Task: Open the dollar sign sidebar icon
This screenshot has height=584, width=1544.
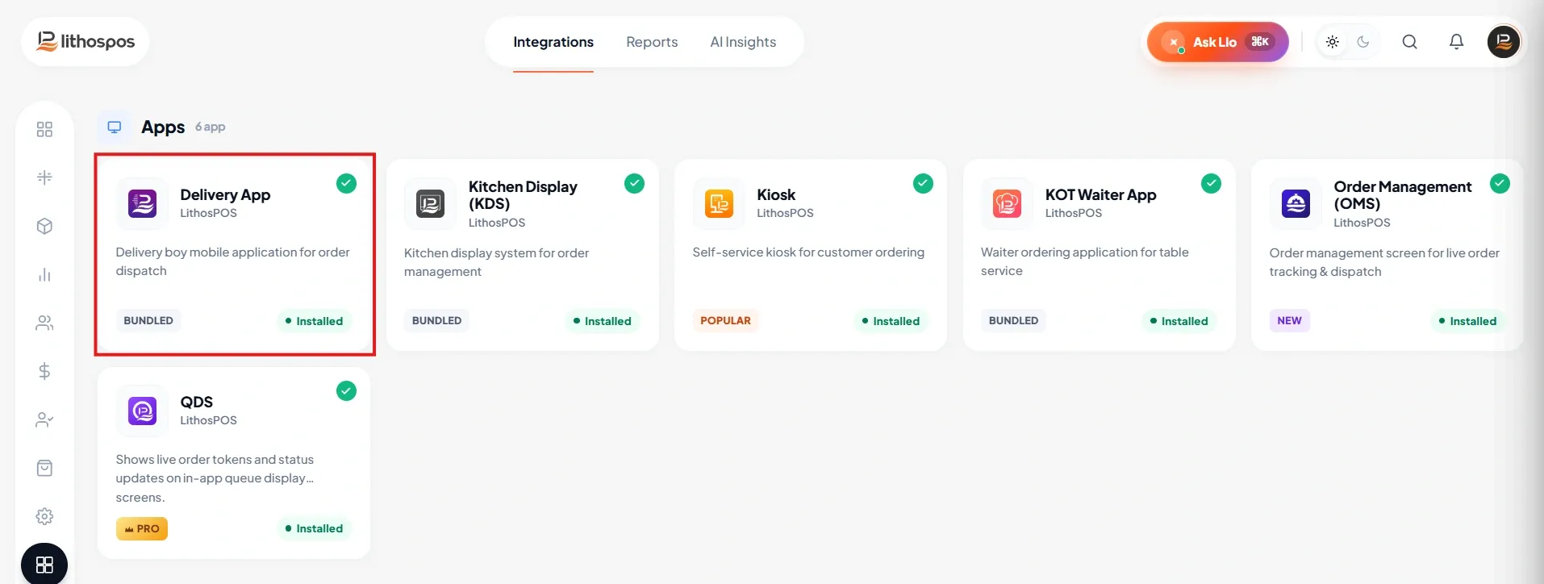Action: (x=44, y=371)
